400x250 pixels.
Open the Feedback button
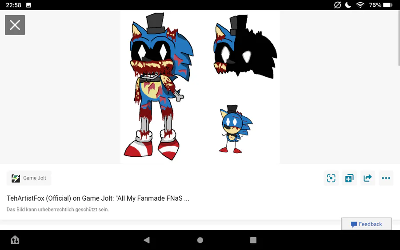[x=366, y=224]
